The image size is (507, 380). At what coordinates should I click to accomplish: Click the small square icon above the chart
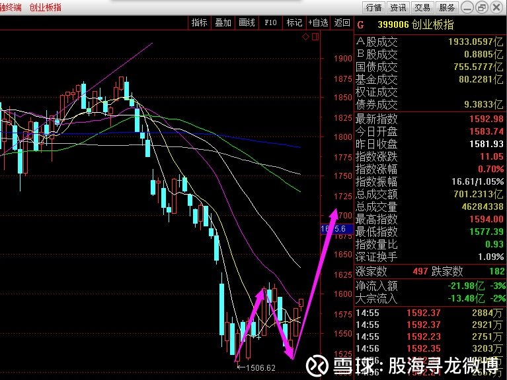(315, 36)
